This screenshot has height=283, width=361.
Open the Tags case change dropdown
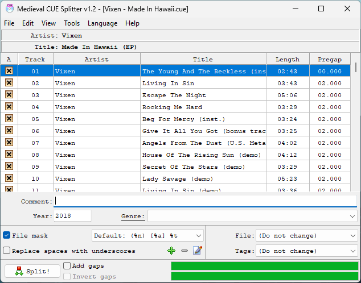point(352,251)
